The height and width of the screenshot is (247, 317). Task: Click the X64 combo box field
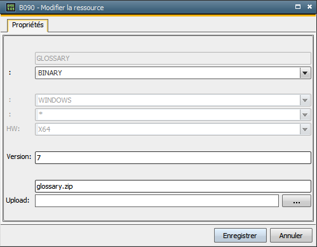[167, 129]
